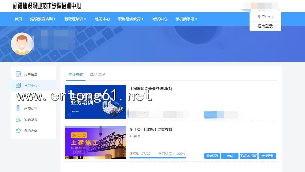
Task: Open the 土建施工 course thumbnail
Action: pos(96,142)
